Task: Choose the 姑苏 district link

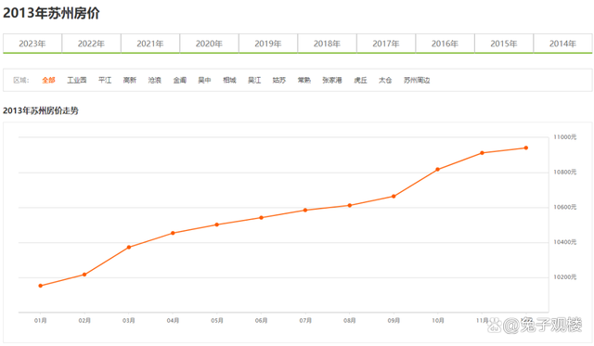Action: pos(279,80)
